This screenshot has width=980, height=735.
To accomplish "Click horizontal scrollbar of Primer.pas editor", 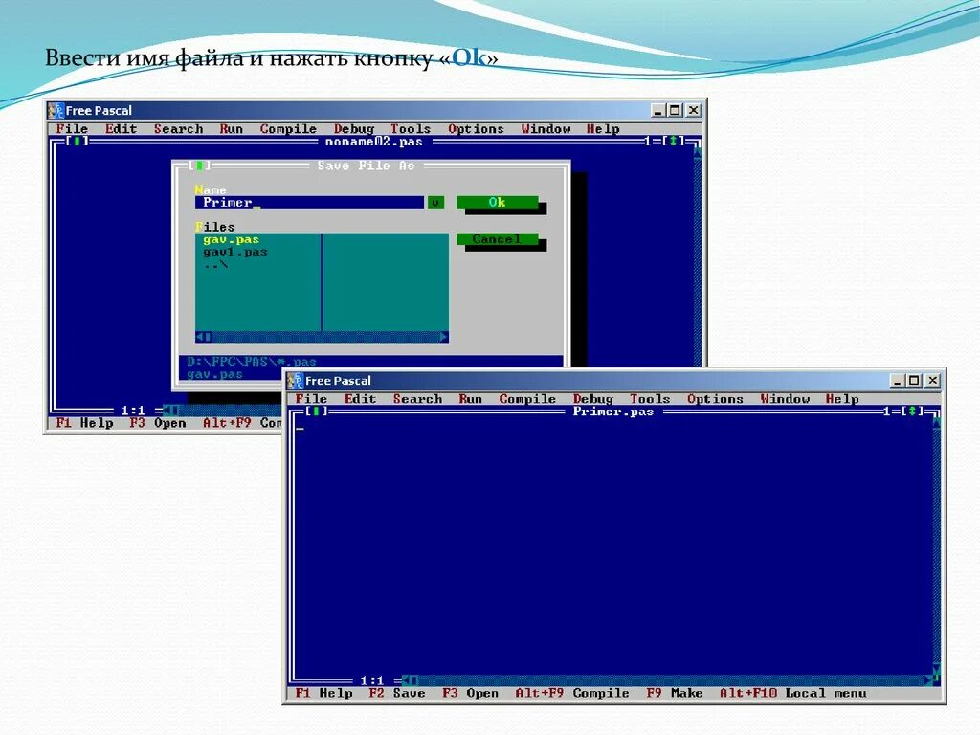I will tap(667, 680).
